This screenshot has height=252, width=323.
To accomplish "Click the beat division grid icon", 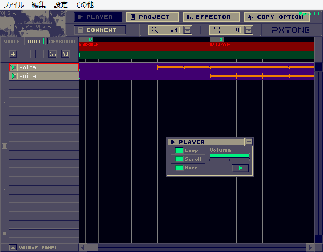I will click(216, 30).
